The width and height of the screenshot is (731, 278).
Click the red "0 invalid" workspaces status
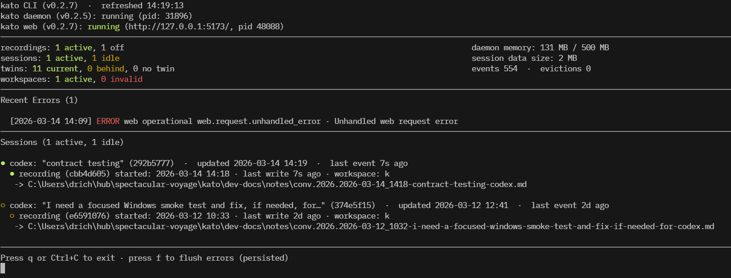coord(122,79)
